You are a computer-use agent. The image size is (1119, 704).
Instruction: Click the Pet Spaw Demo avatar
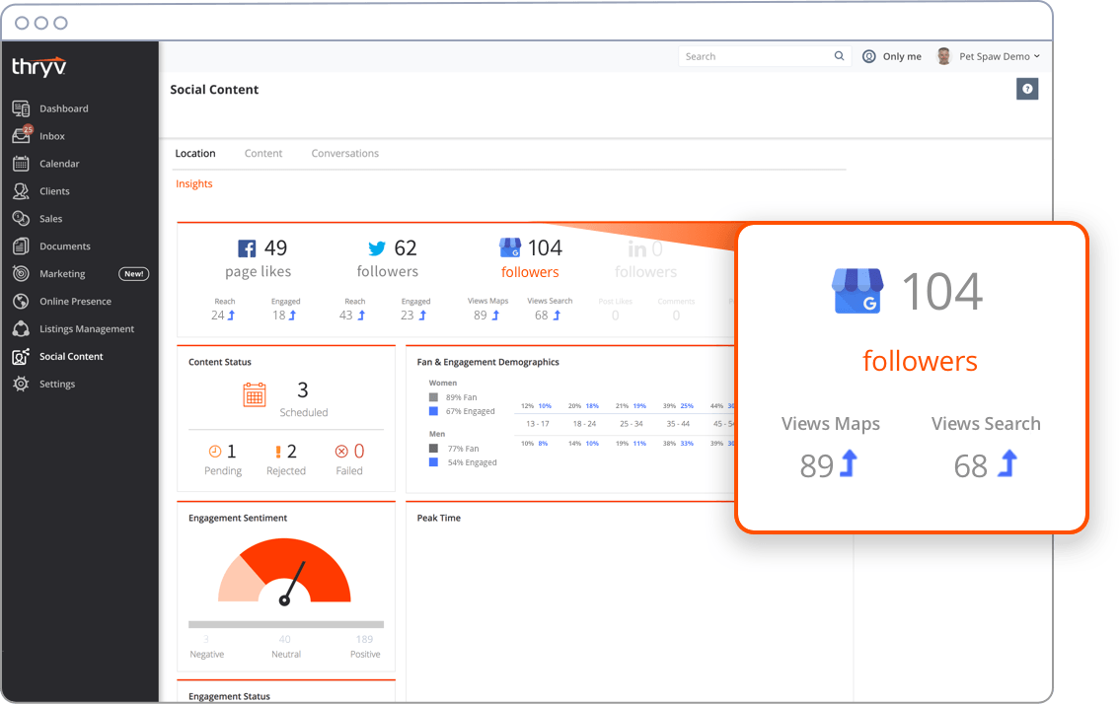click(943, 56)
